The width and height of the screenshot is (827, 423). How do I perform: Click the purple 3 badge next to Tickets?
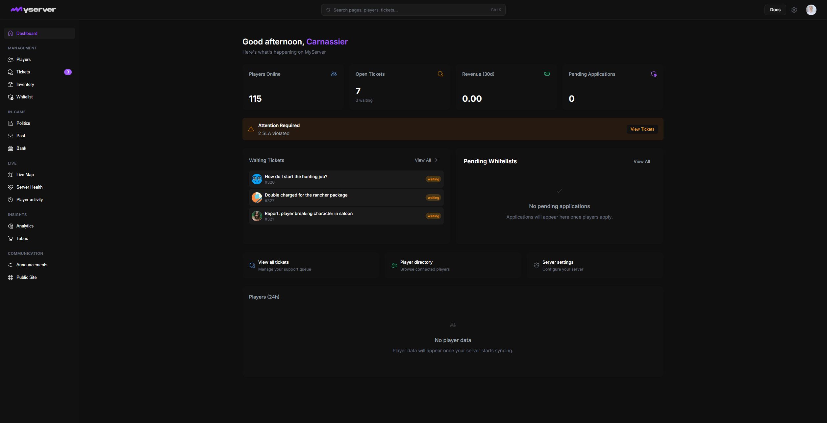[x=68, y=72]
